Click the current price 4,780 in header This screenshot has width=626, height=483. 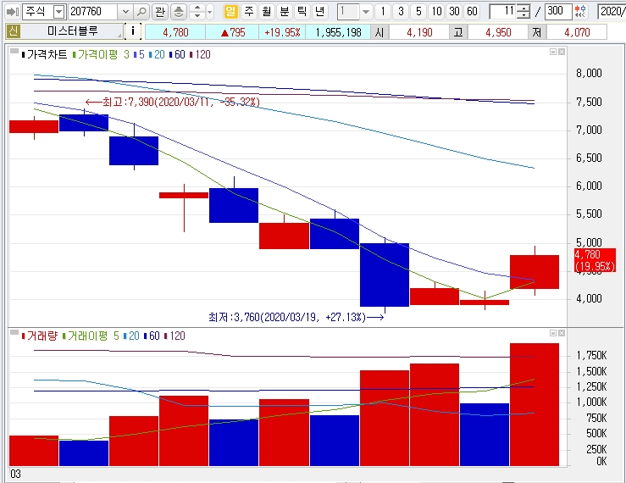pyautogui.click(x=175, y=32)
